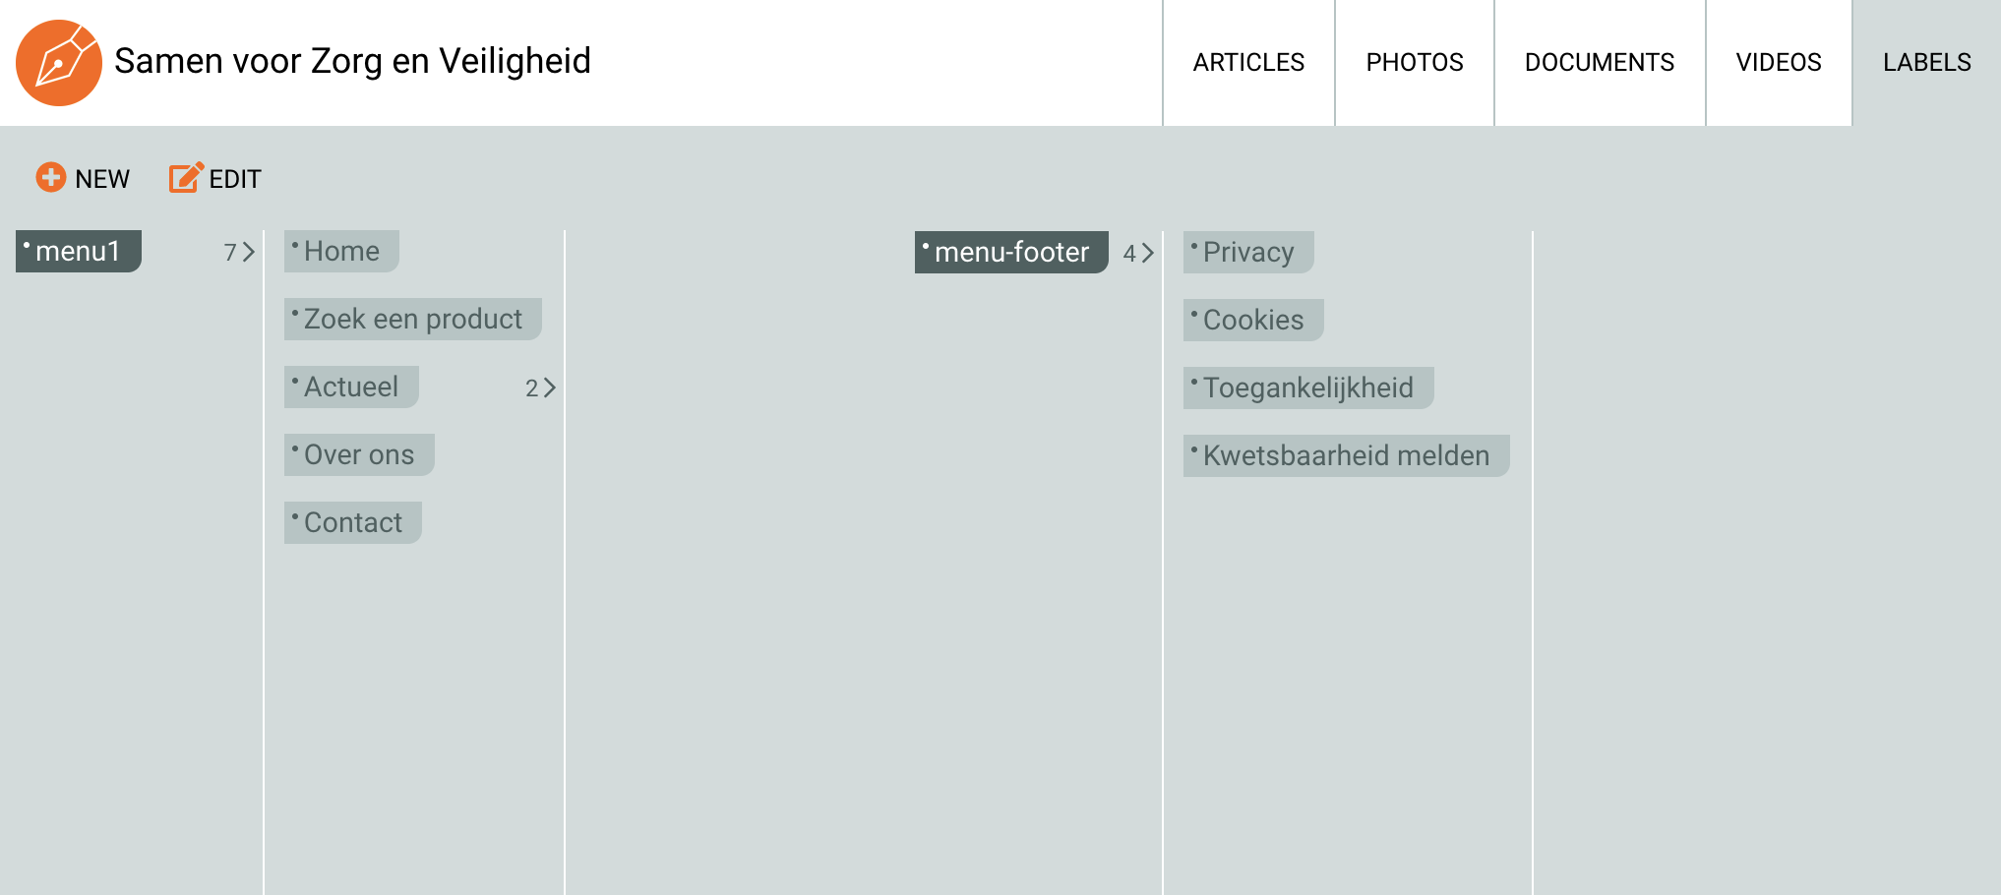Expand Actueel sublabels via 2 chevron
The image size is (2001, 895).
coord(541,388)
